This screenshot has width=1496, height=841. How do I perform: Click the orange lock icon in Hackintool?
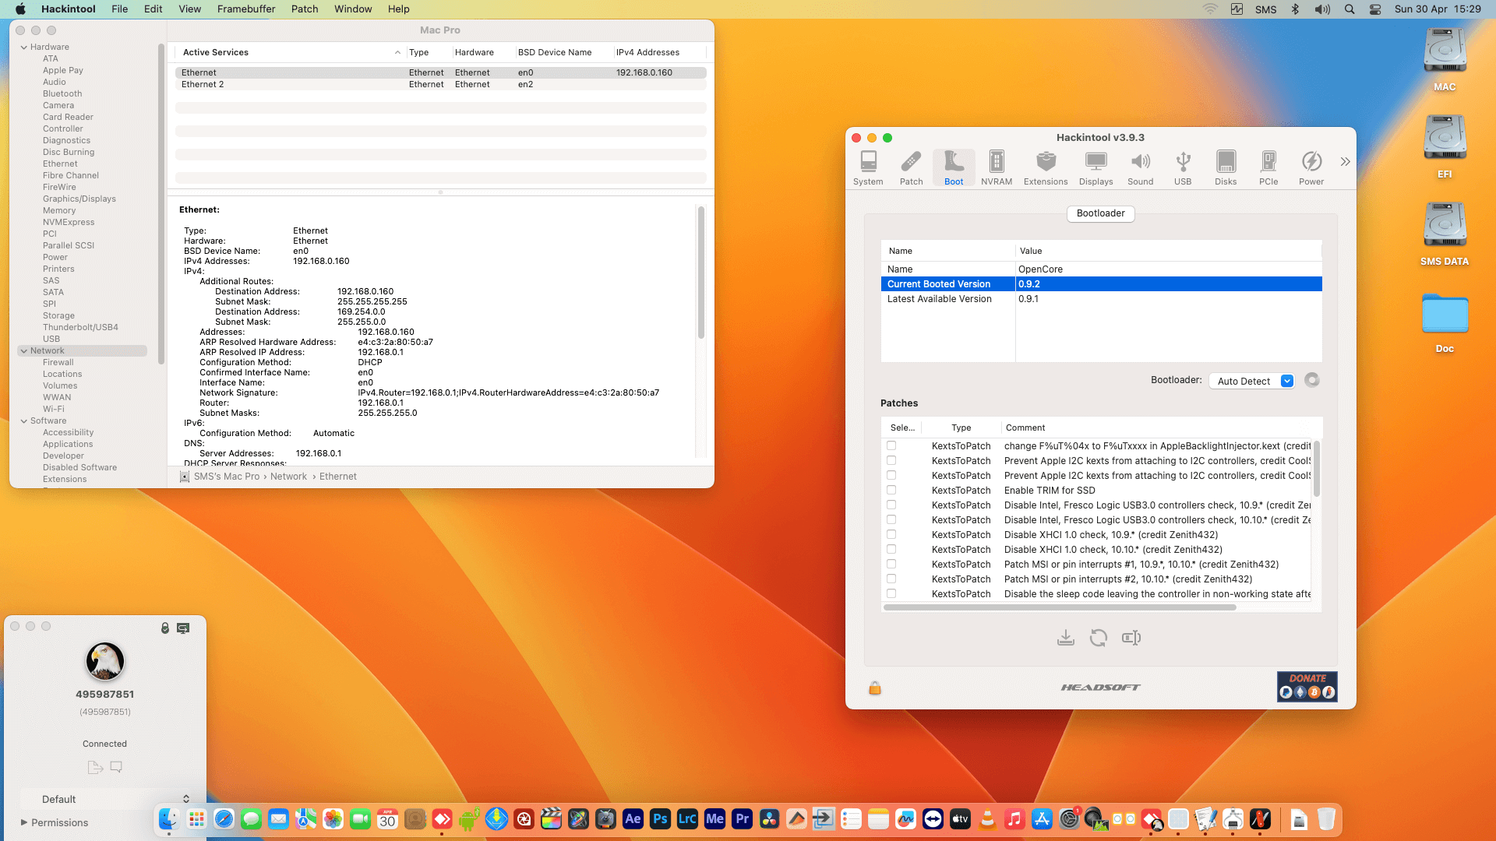(875, 688)
